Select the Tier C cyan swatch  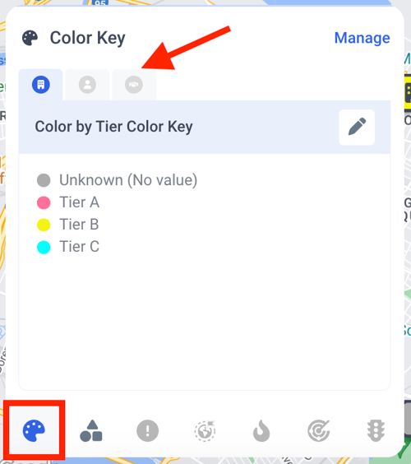tap(44, 247)
